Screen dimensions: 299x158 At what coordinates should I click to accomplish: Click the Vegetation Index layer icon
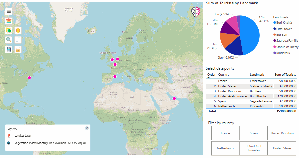coord(9,143)
